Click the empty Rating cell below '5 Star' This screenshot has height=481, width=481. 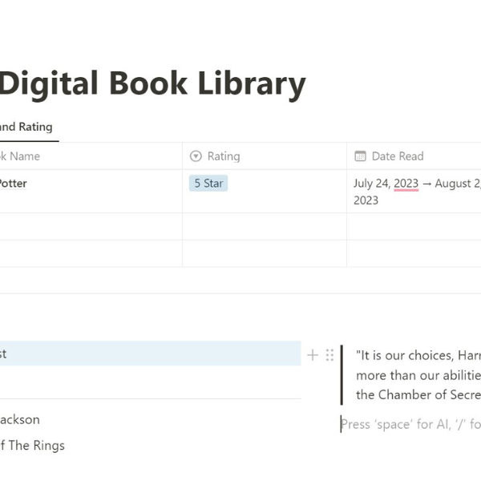pyautogui.click(x=264, y=227)
